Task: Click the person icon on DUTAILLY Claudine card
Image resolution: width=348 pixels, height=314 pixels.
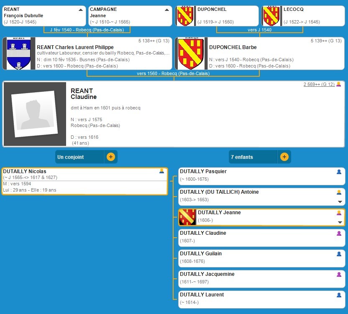Action: 339,233
